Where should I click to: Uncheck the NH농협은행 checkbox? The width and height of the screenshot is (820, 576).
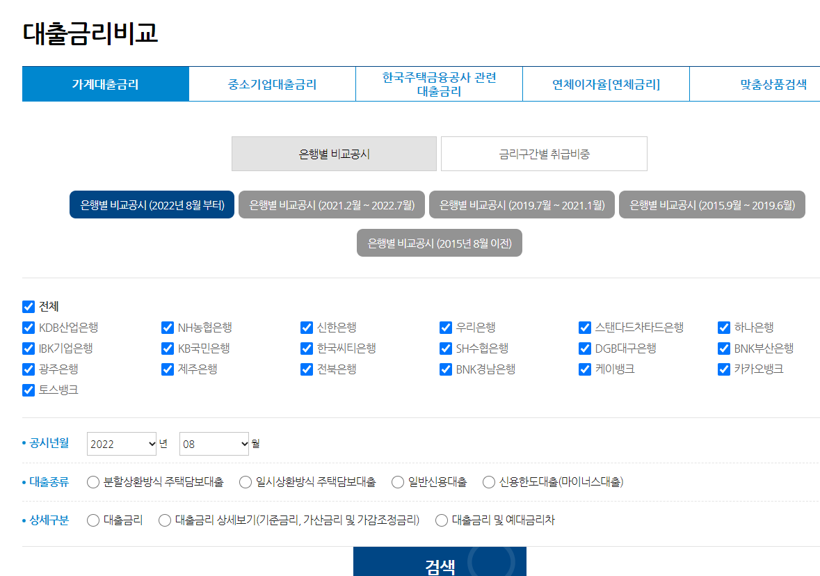[x=168, y=328]
